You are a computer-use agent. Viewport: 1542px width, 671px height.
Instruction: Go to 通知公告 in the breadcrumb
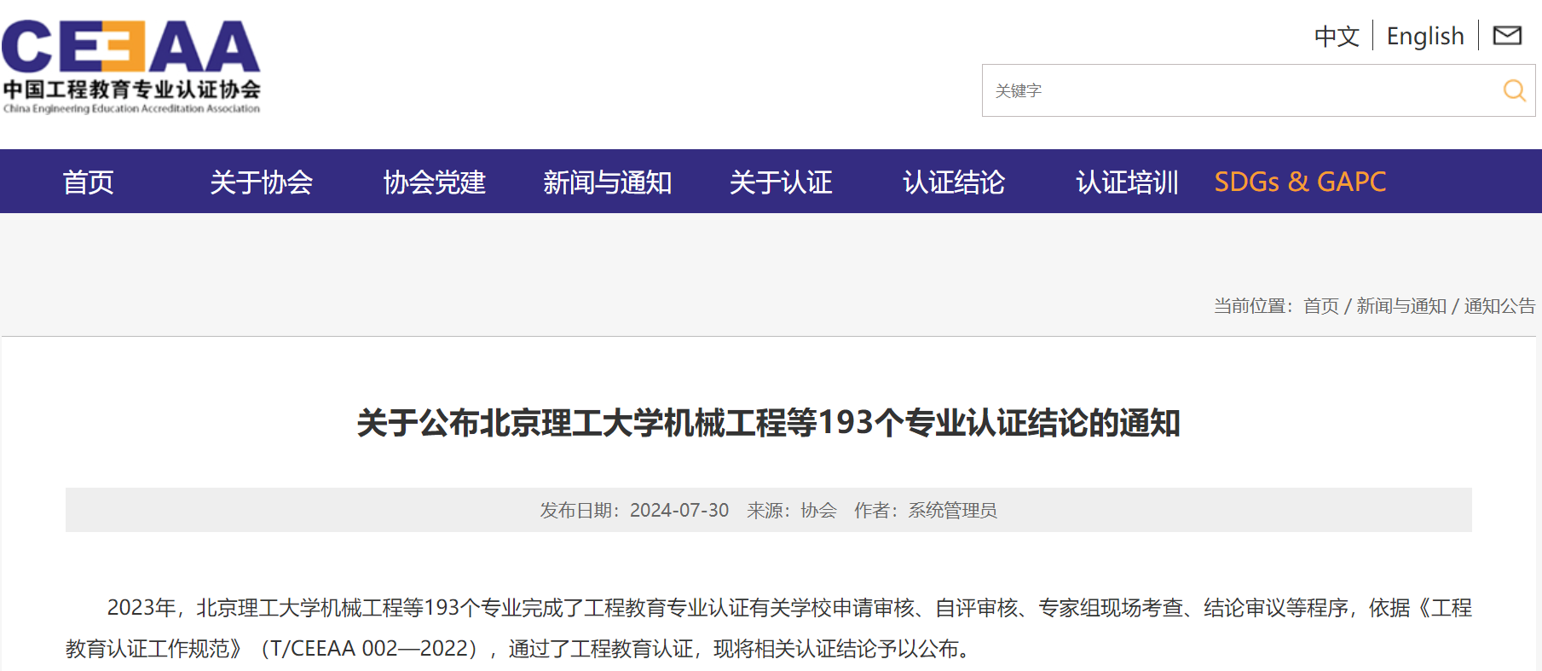click(x=1499, y=306)
